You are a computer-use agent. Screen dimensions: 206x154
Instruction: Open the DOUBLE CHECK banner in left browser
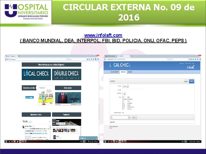click(67, 74)
